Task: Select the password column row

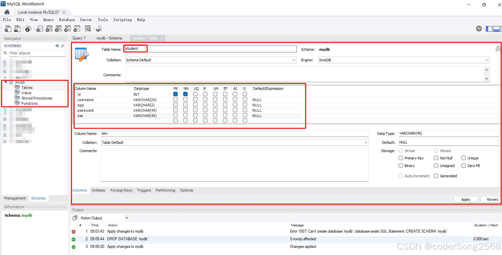Action: pyautogui.click(x=188, y=111)
